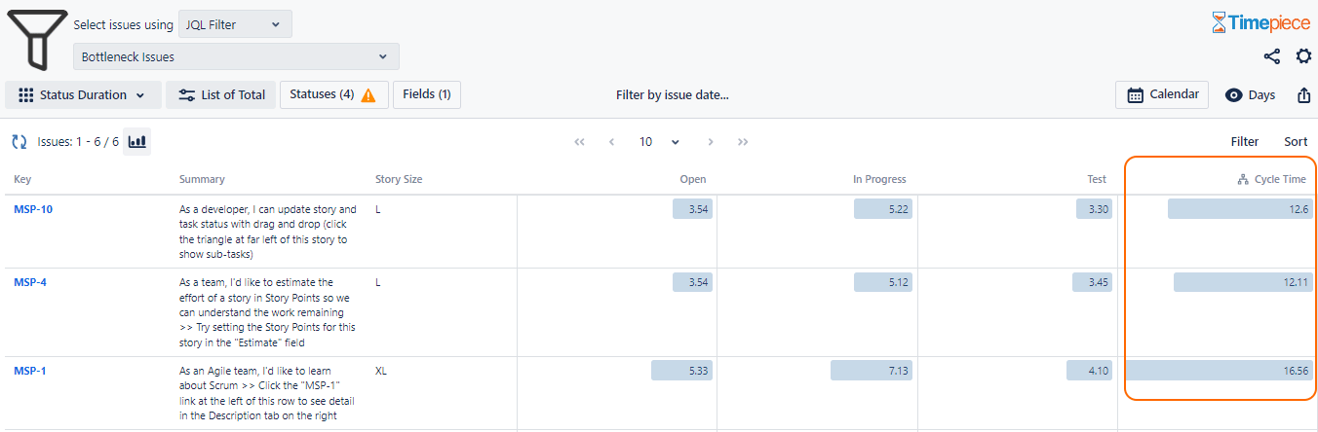Click the Sort option above the table
The image size is (1318, 432).
click(x=1296, y=142)
